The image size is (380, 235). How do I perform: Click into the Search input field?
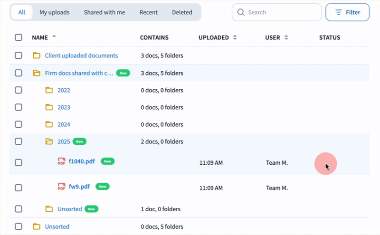pyautogui.click(x=282, y=12)
